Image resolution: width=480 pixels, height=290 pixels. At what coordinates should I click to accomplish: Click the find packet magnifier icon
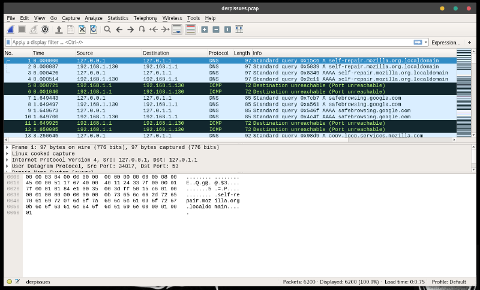(x=107, y=29)
